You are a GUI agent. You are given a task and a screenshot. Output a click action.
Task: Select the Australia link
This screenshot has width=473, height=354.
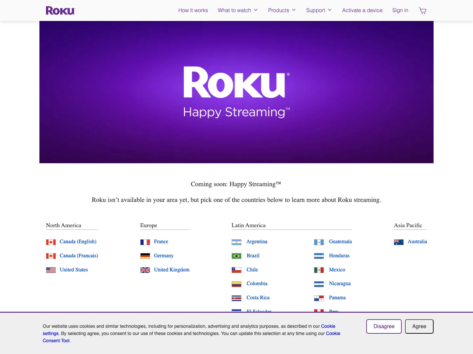click(x=417, y=242)
